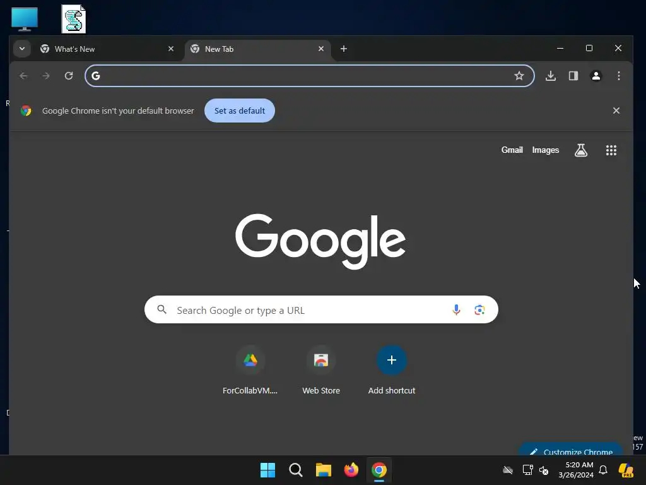Screen dimensions: 646x485
Task: Launch Firefox from the taskbar
Action: click(x=351, y=470)
